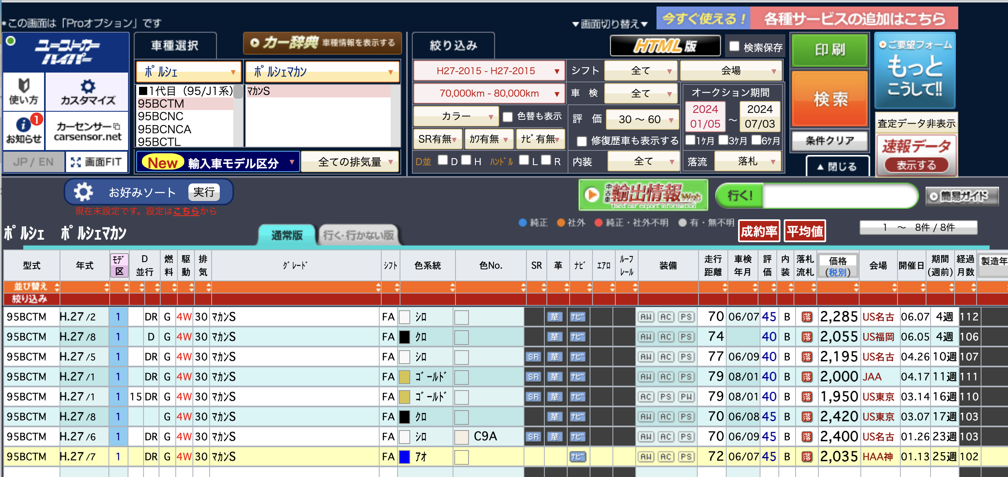Image resolution: width=1008 pixels, height=477 pixels.
Task: Click black color swatch in 2,055 row
Action: click(405, 337)
